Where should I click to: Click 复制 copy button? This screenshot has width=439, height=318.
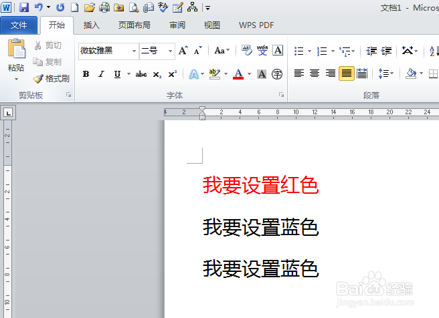pyautogui.click(x=48, y=61)
